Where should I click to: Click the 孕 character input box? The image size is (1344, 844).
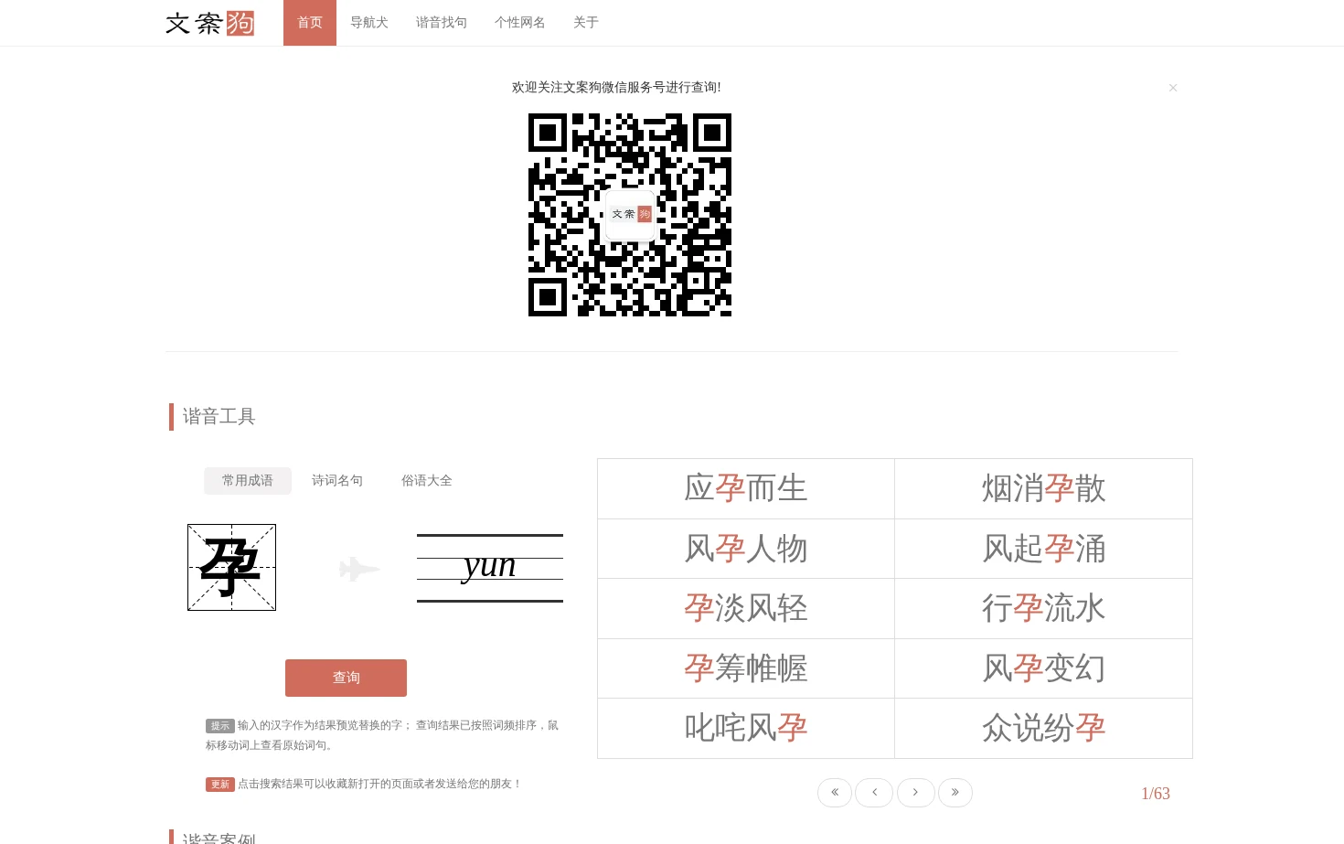click(231, 567)
